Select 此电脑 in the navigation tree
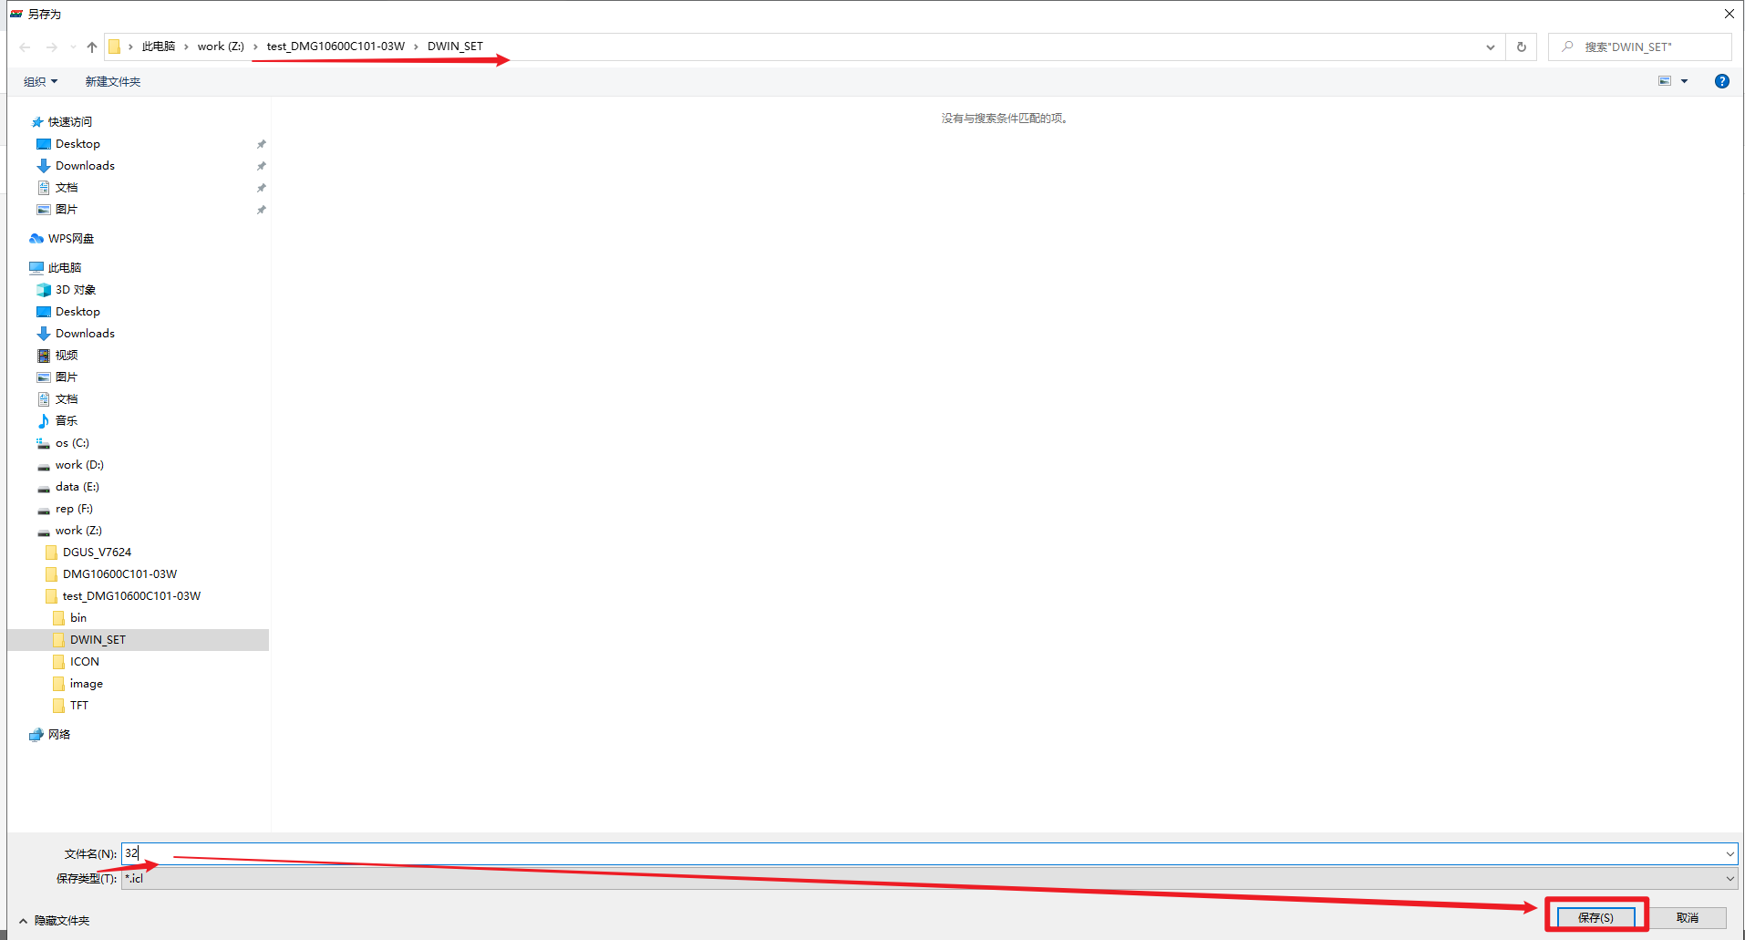1745x940 pixels. click(x=64, y=268)
